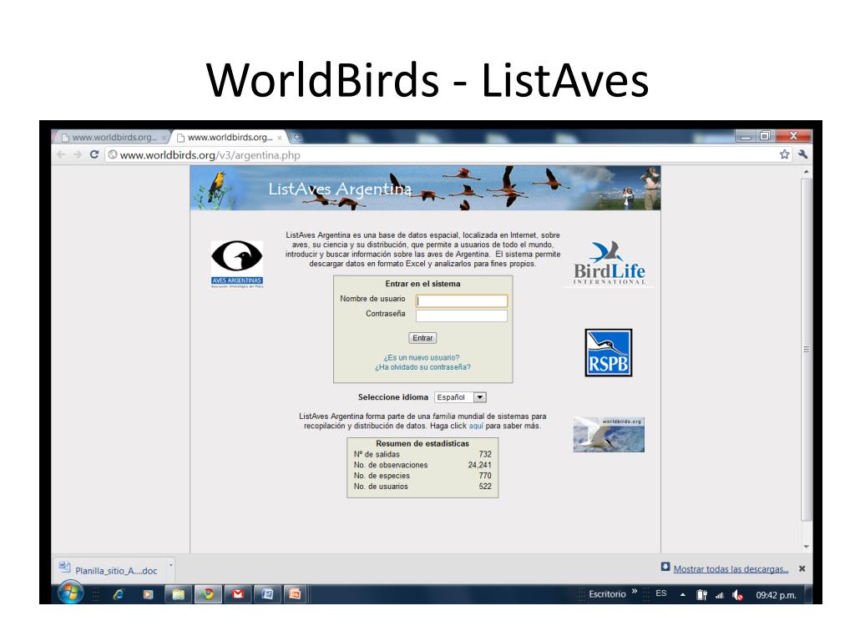
Task: Open the Planilla_sitio_A download options arrow
Action: pos(170,565)
